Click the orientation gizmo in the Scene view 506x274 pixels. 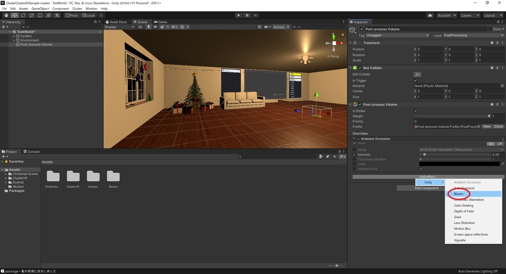(x=334, y=43)
